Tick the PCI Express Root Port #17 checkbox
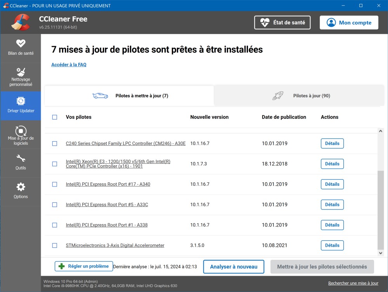Screen dimensions: 388x292 55,184
